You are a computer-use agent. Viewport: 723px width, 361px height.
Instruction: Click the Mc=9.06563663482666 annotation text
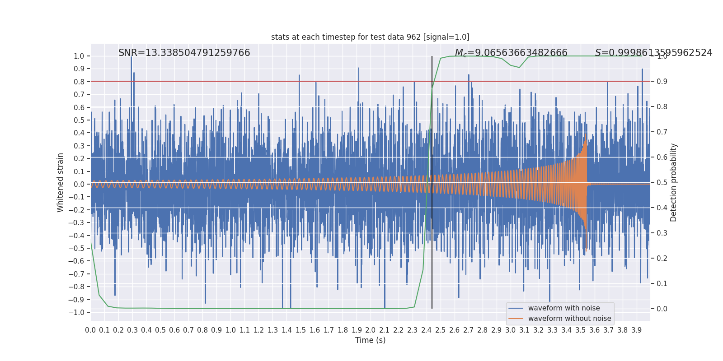pos(511,53)
